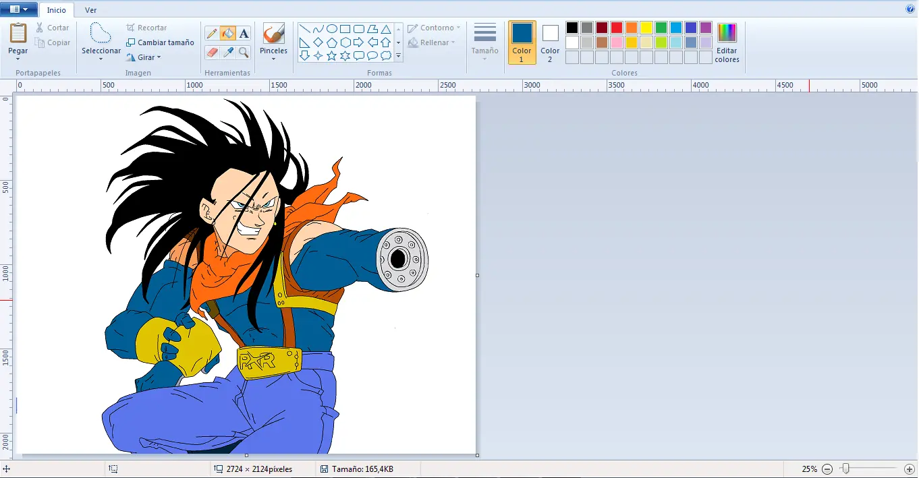The height and width of the screenshot is (478, 919).
Task: Select the Magnifier tool
Action: 244,52
